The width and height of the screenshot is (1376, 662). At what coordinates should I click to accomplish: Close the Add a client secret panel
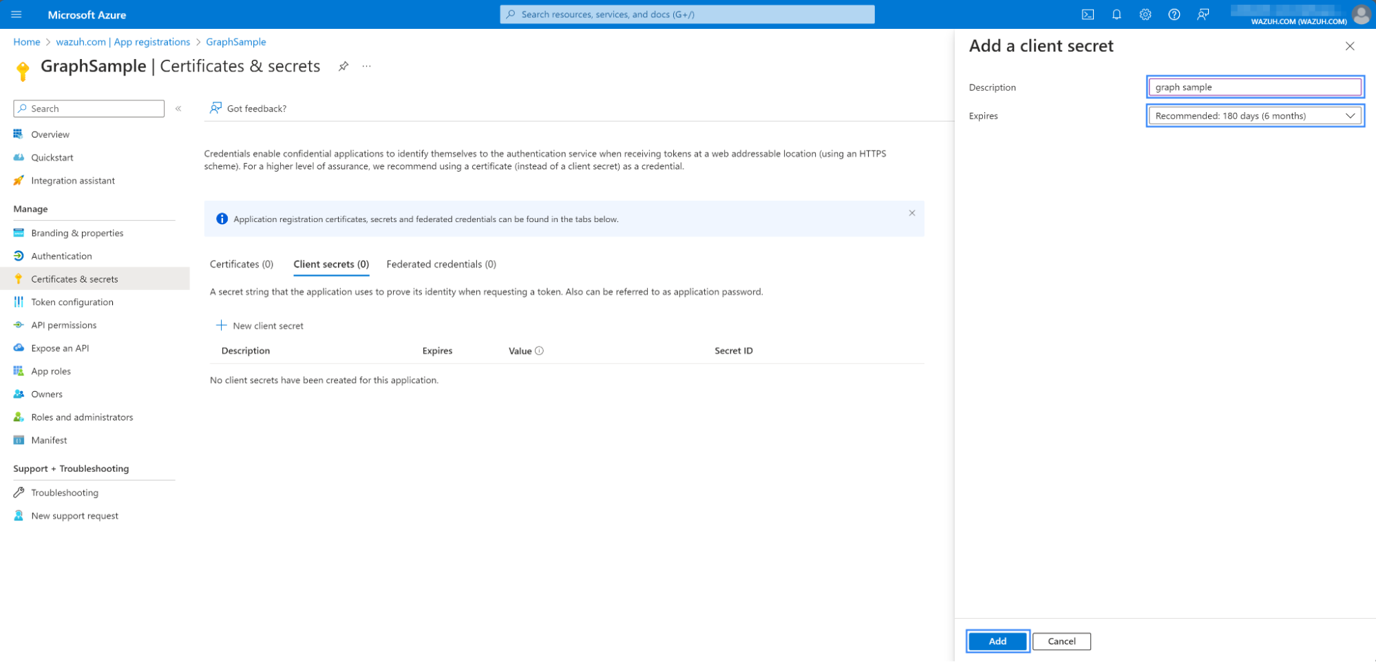click(1349, 46)
